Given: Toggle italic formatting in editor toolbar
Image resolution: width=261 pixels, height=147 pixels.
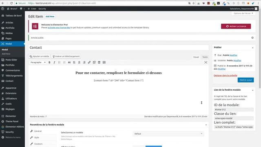Looking at the screenshot, I should [x=54, y=62].
